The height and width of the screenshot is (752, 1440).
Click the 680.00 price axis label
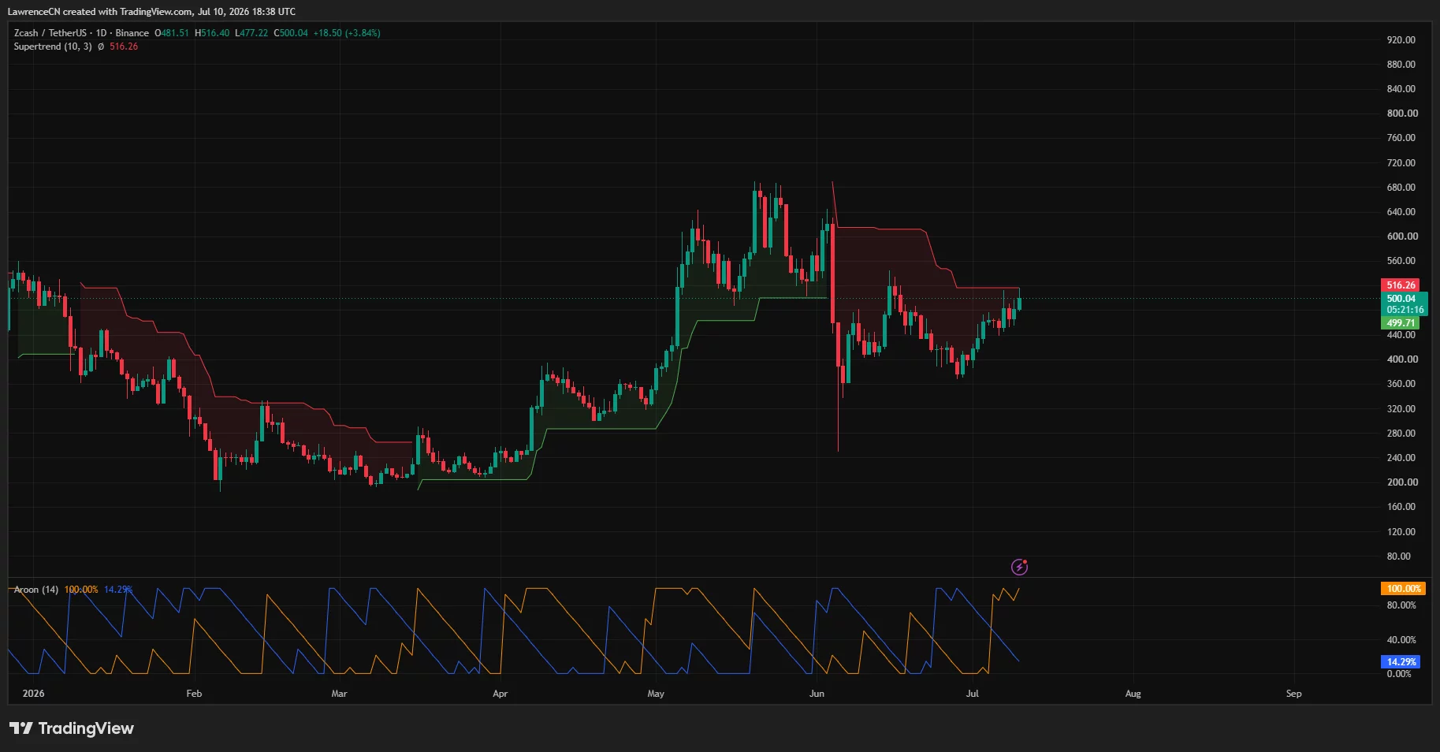tap(1401, 188)
